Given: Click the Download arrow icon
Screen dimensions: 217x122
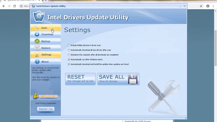Looking at the screenshot, I should point(37,34).
